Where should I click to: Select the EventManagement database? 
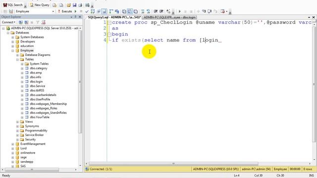click(33, 144)
